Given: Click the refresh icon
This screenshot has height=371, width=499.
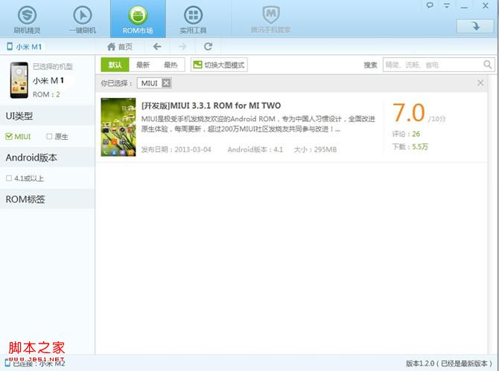Looking at the screenshot, I should (208, 47).
